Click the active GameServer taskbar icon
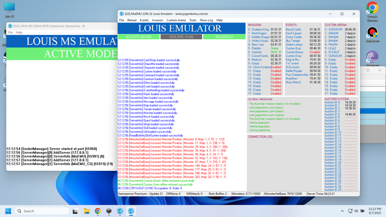The image size is (386, 217). pos(131,211)
